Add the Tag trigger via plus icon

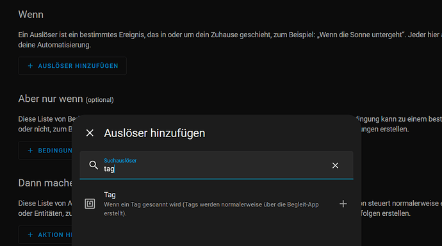point(343,204)
